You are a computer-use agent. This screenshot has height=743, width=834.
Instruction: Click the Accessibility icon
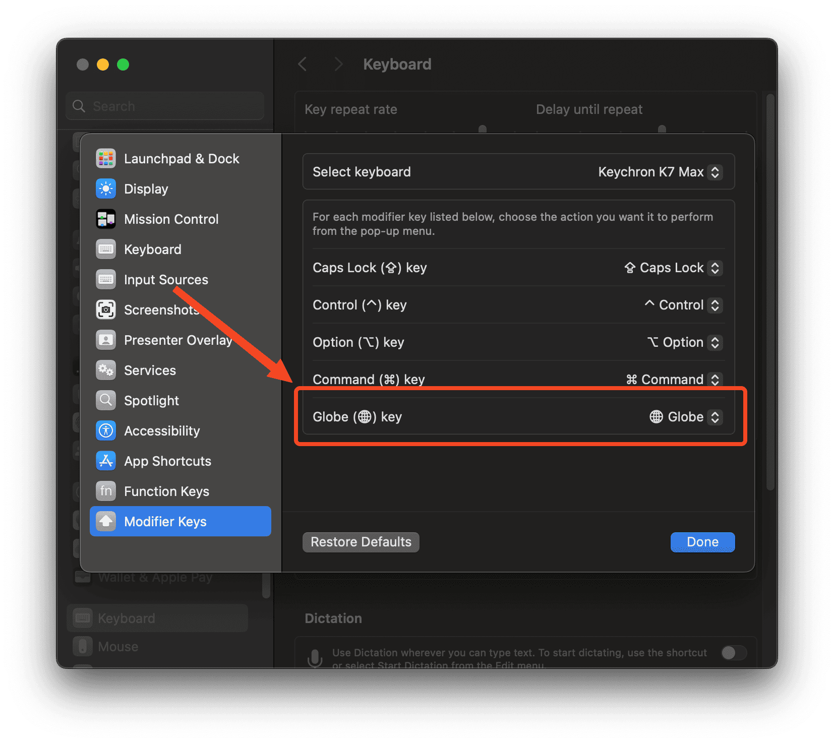[106, 430]
